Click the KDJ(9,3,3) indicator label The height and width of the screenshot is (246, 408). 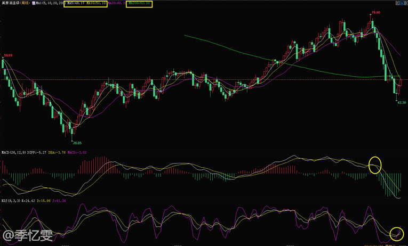tap(11, 200)
